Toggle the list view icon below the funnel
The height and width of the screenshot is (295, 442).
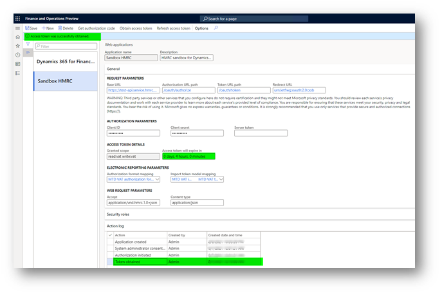28,53
